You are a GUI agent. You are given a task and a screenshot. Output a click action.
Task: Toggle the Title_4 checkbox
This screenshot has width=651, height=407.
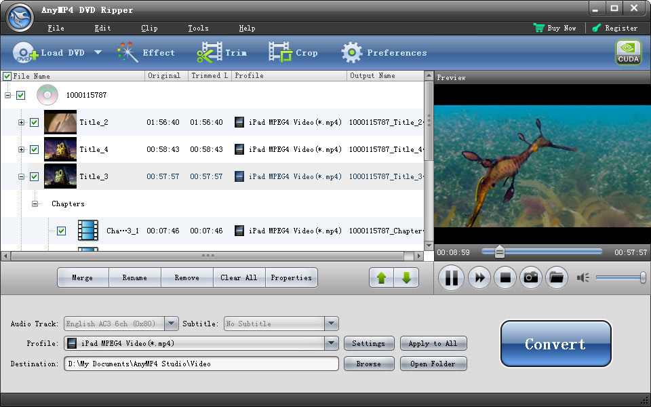tap(35, 150)
